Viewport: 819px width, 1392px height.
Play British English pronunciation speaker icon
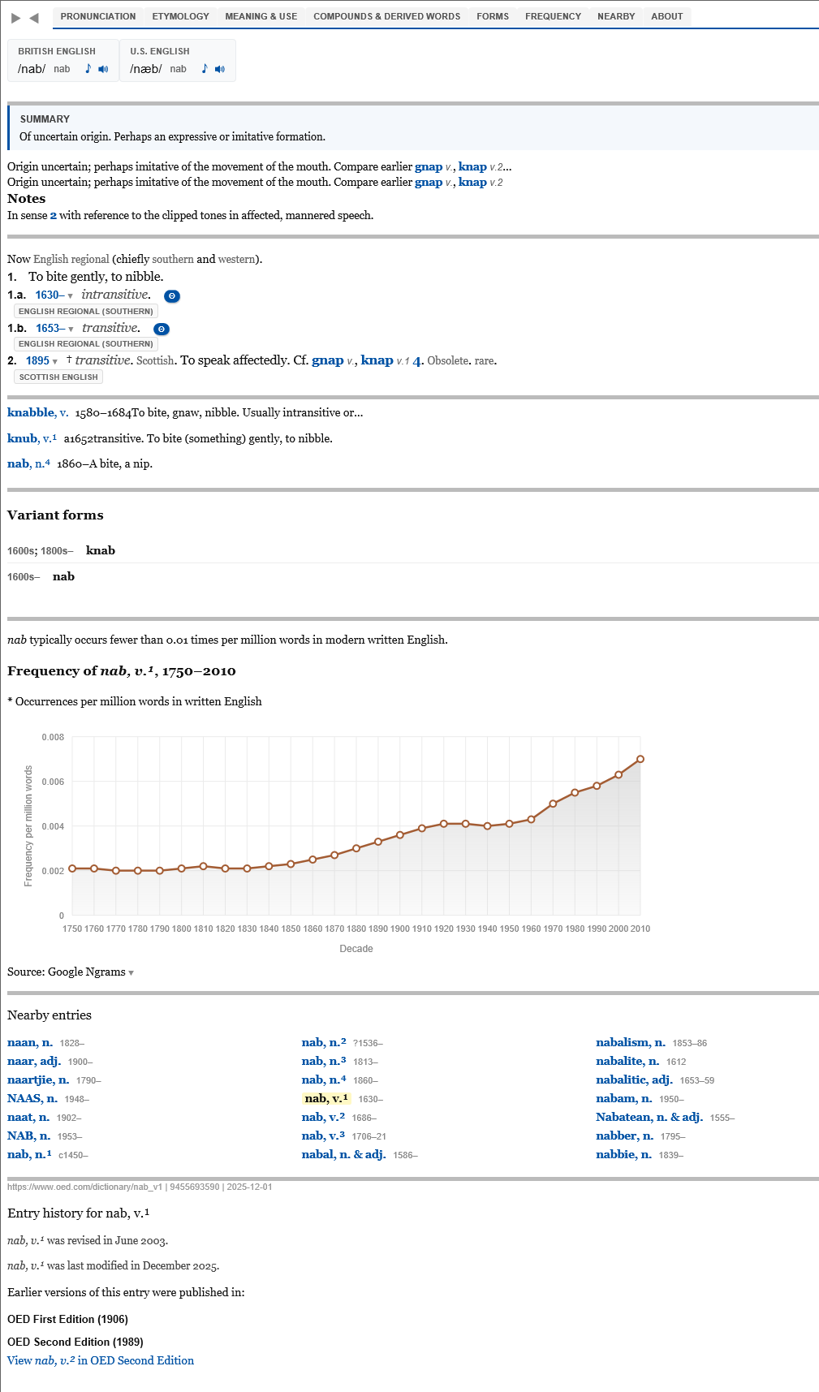coord(103,69)
